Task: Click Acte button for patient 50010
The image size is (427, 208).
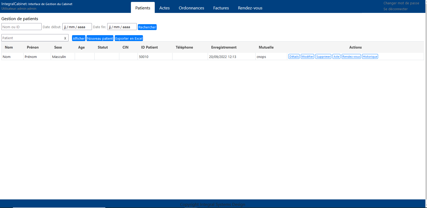Action: tap(336, 57)
